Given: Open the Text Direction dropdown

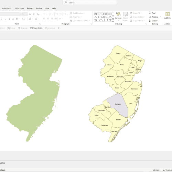Looking at the screenshot, I should (x=77, y=13).
